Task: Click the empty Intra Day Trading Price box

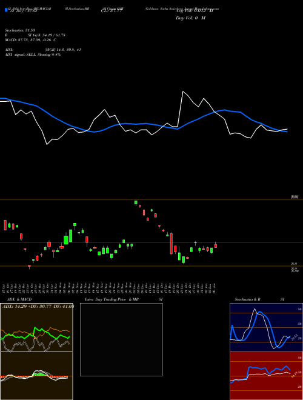Action: click(x=121, y=339)
